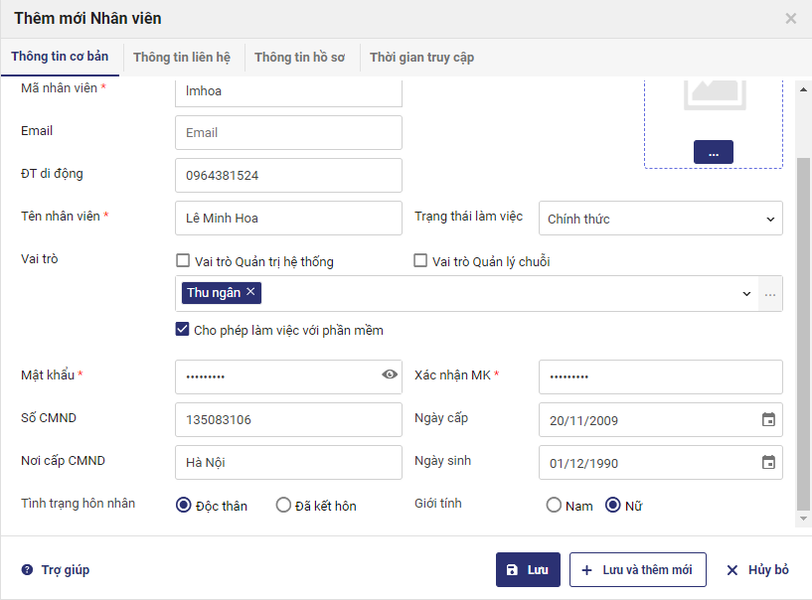Click the ellipsis button beside role selector
Image resolution: width=812 pixels, height=600 pixels.
(771, 294)
